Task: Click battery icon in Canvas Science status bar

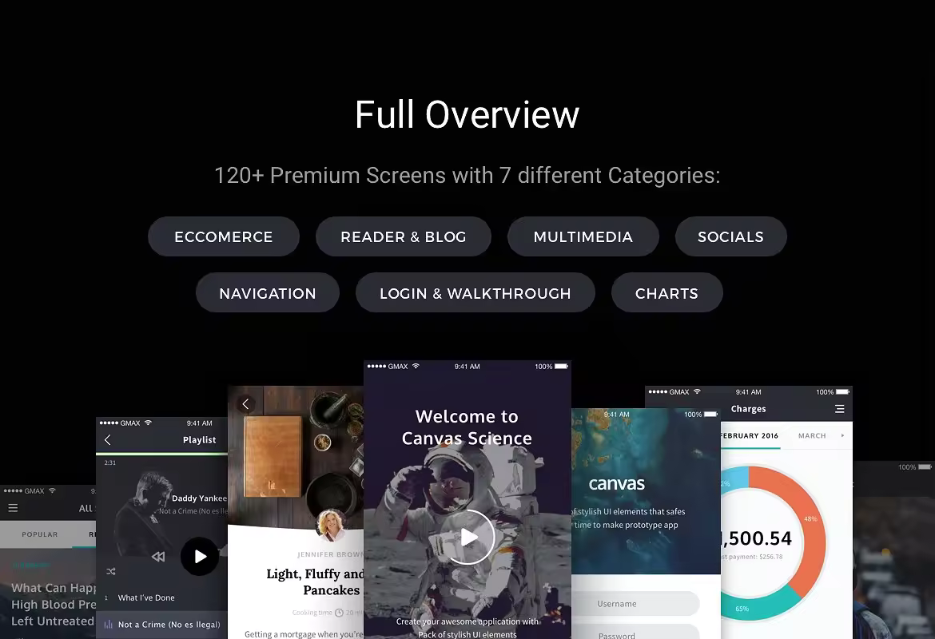Action: [562, 367]
